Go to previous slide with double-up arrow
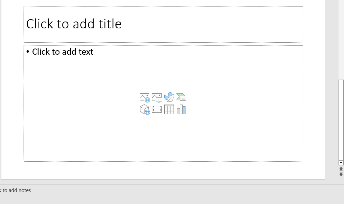Image resolution: width=344 pixels, height=204 pixels. 341,169
